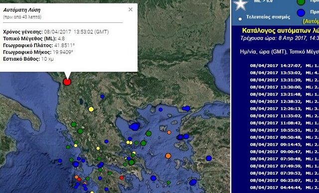This screenshot has height=193, width=319.
Task: Click the Εστιακό Βάθος 10 χμ line
Action: point(28,59)
